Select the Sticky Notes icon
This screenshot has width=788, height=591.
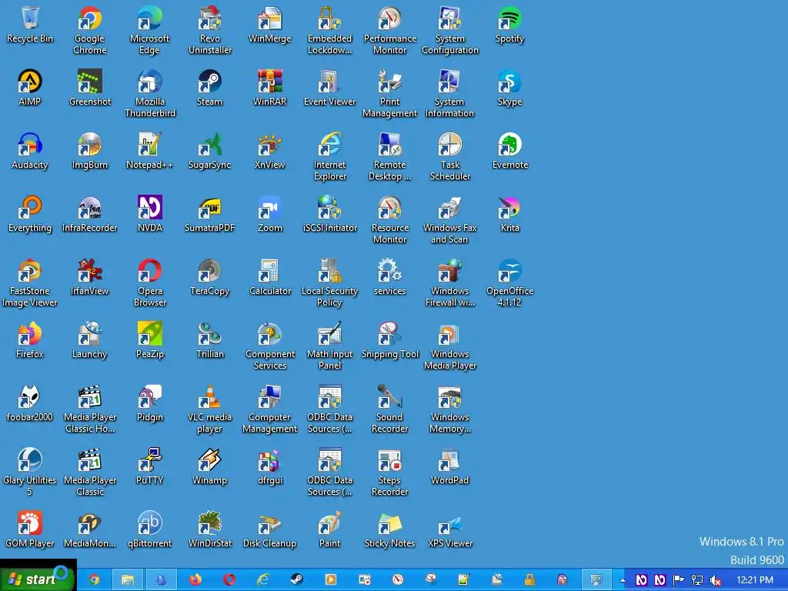(390, 529)
